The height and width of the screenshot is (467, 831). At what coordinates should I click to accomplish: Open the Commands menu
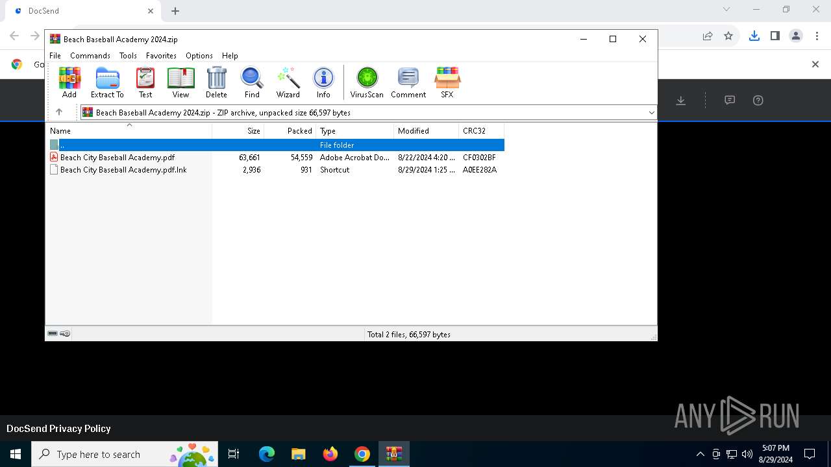90,56
